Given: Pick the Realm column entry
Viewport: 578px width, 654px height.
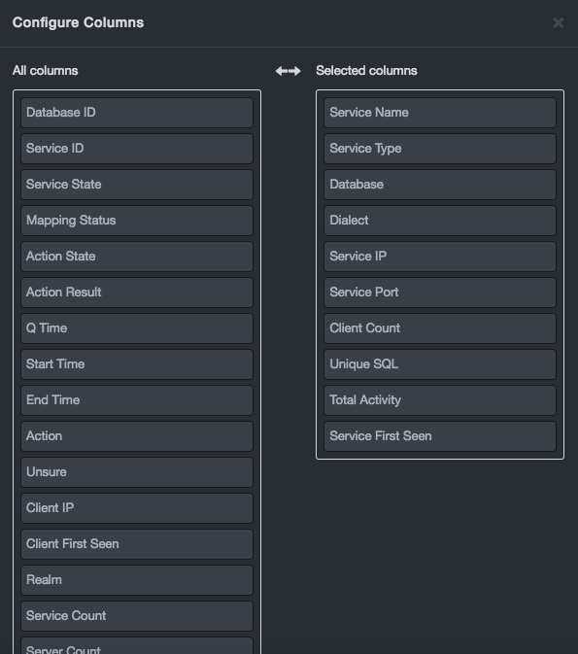Looking at the screenshot, I should (x=137, y=580).
